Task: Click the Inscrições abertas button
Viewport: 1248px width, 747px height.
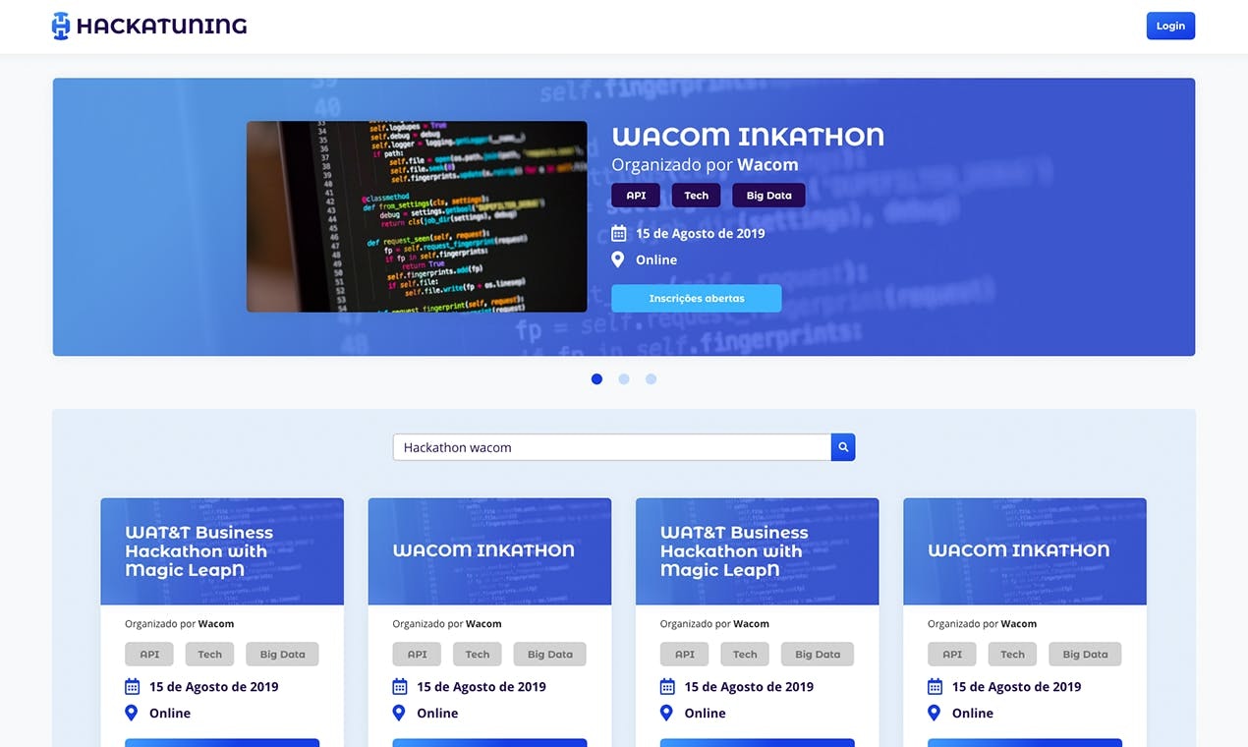Action: pyautogui.click(x=697, y=298)
